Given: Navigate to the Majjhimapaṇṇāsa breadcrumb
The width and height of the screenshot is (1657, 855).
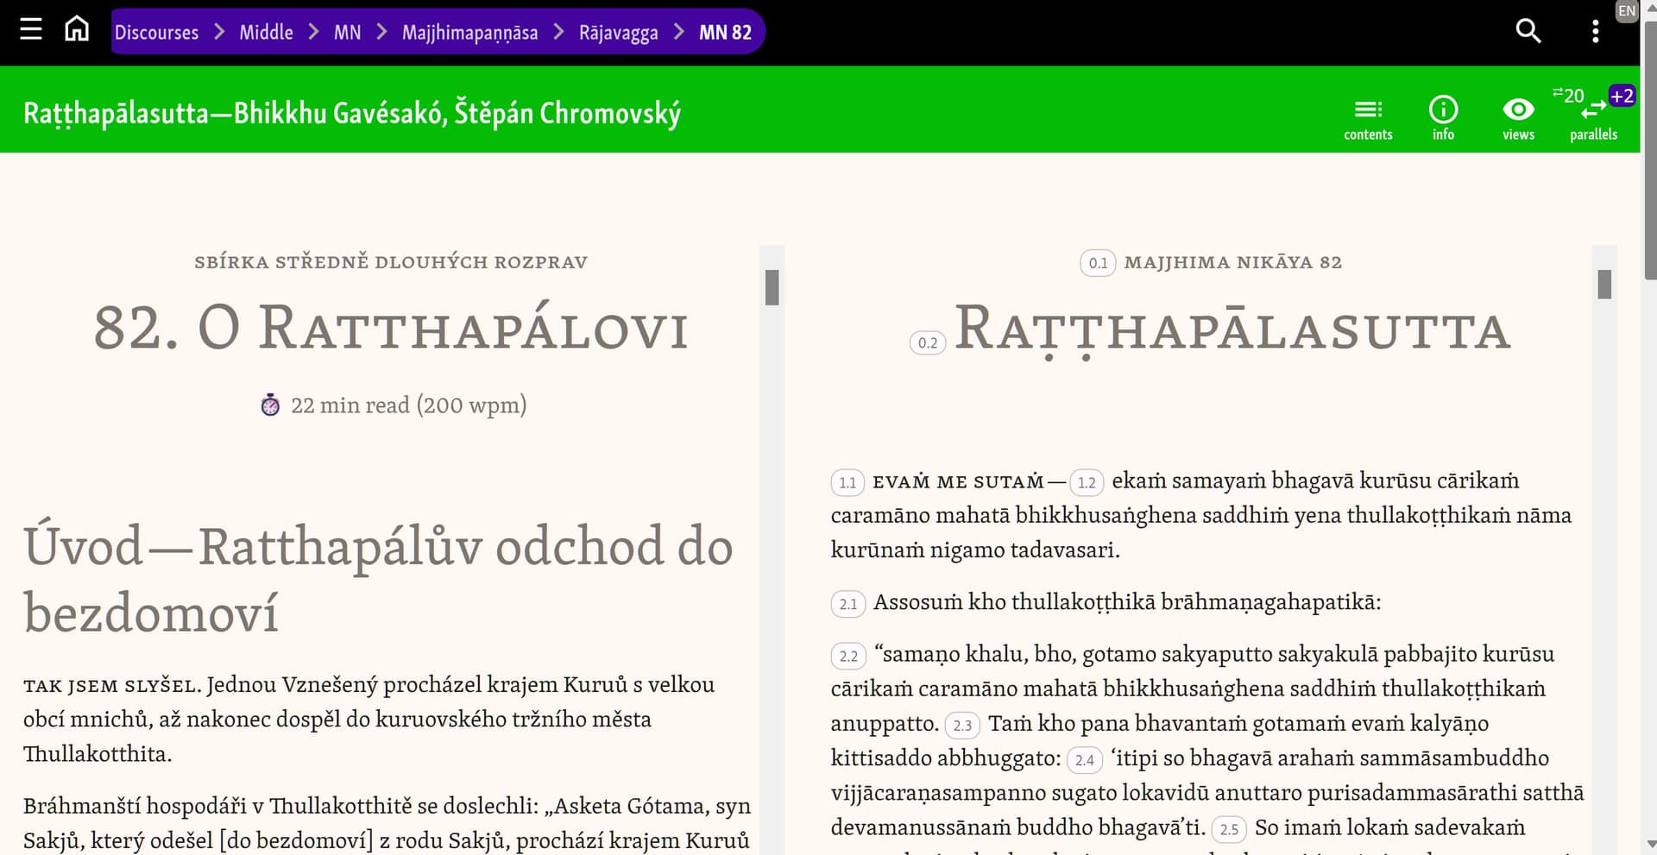Looking at the screenshot, I should tap(469, 33).
